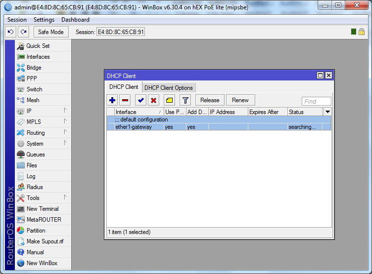Open the Session menu

[17, 20]
